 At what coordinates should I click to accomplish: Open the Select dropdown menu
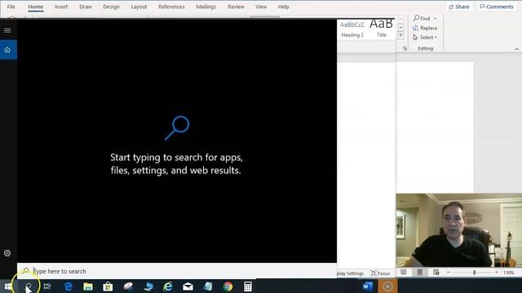tap(425, 37)
